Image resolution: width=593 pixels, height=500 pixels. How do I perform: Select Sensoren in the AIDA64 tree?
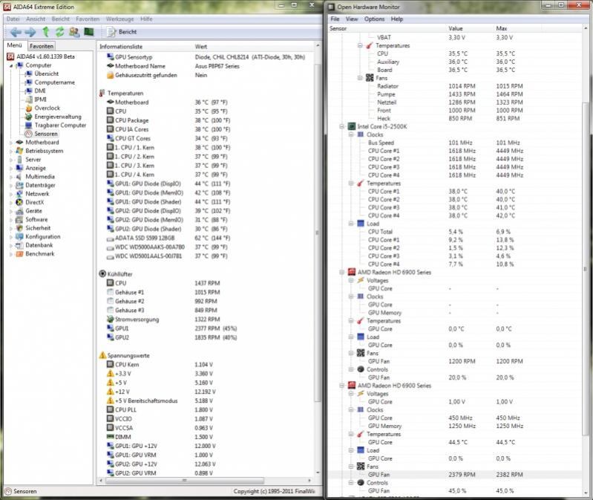(46, 134)
